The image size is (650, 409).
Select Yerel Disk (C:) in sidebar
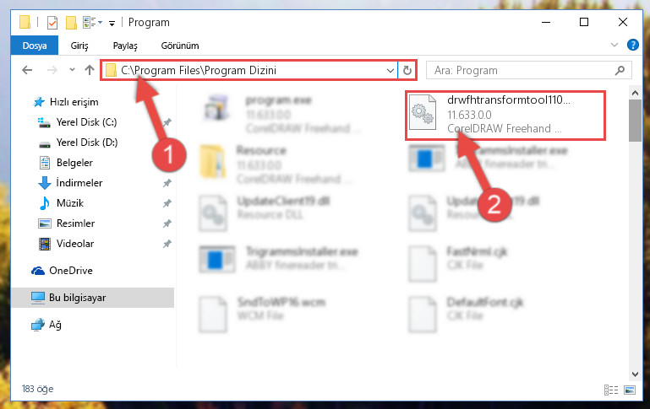pos(87,122)
